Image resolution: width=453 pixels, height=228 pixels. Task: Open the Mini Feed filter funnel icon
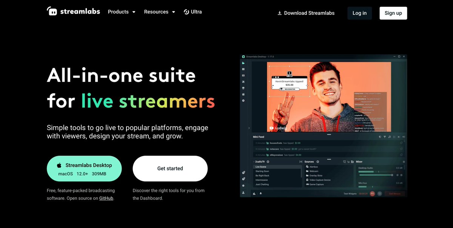[385, 137]
